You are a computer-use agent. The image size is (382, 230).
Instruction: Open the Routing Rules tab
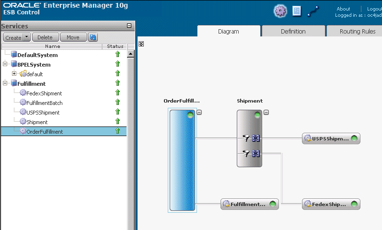click(355, 31)
